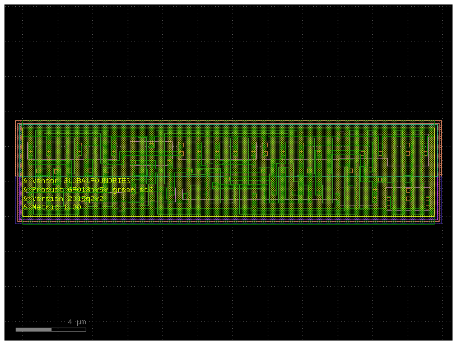The width and height of the screenshot is (457, 345).
Task: Click the '& Metric 1.00' label
Action: (52, 207)
